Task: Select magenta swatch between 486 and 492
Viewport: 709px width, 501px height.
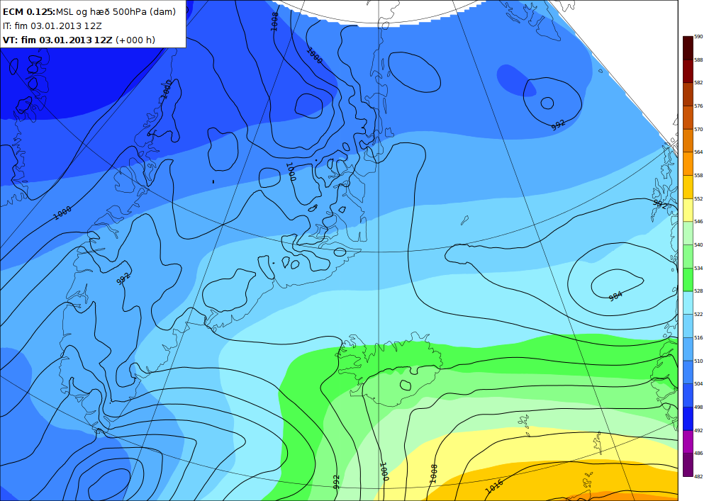Action: point(688,441)
